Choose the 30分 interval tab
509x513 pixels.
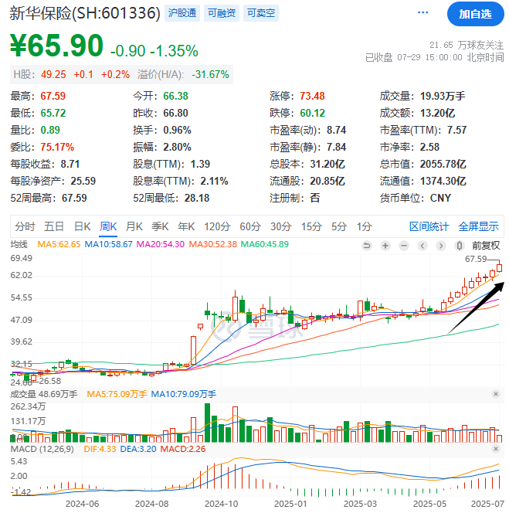pyautogui.click(x=281, y=226)
